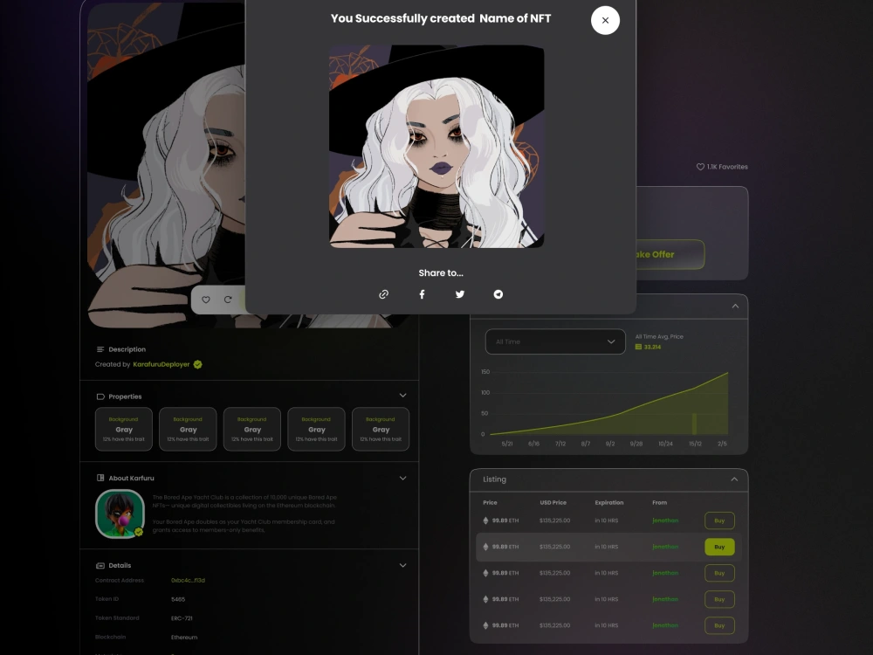Click the 1.1K Favorites text

727,167
